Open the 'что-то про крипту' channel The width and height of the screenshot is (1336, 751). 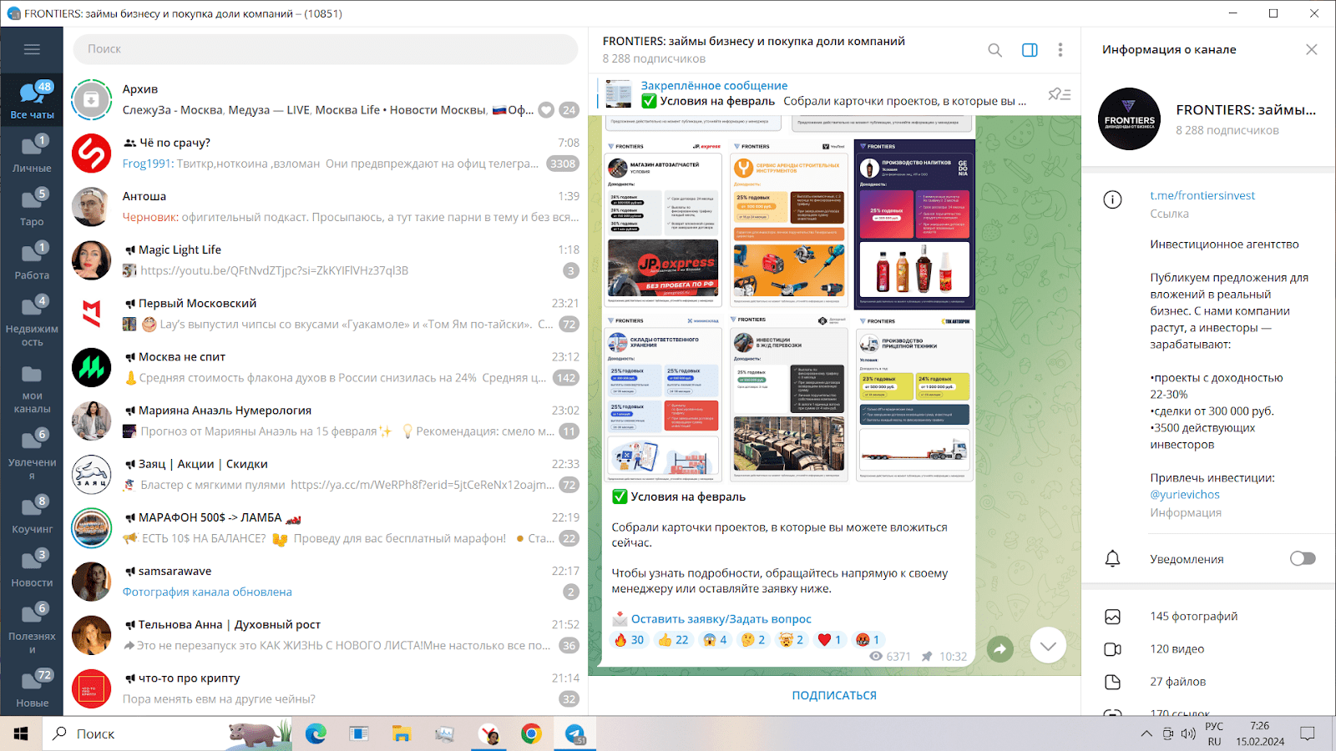pos(326,688)
